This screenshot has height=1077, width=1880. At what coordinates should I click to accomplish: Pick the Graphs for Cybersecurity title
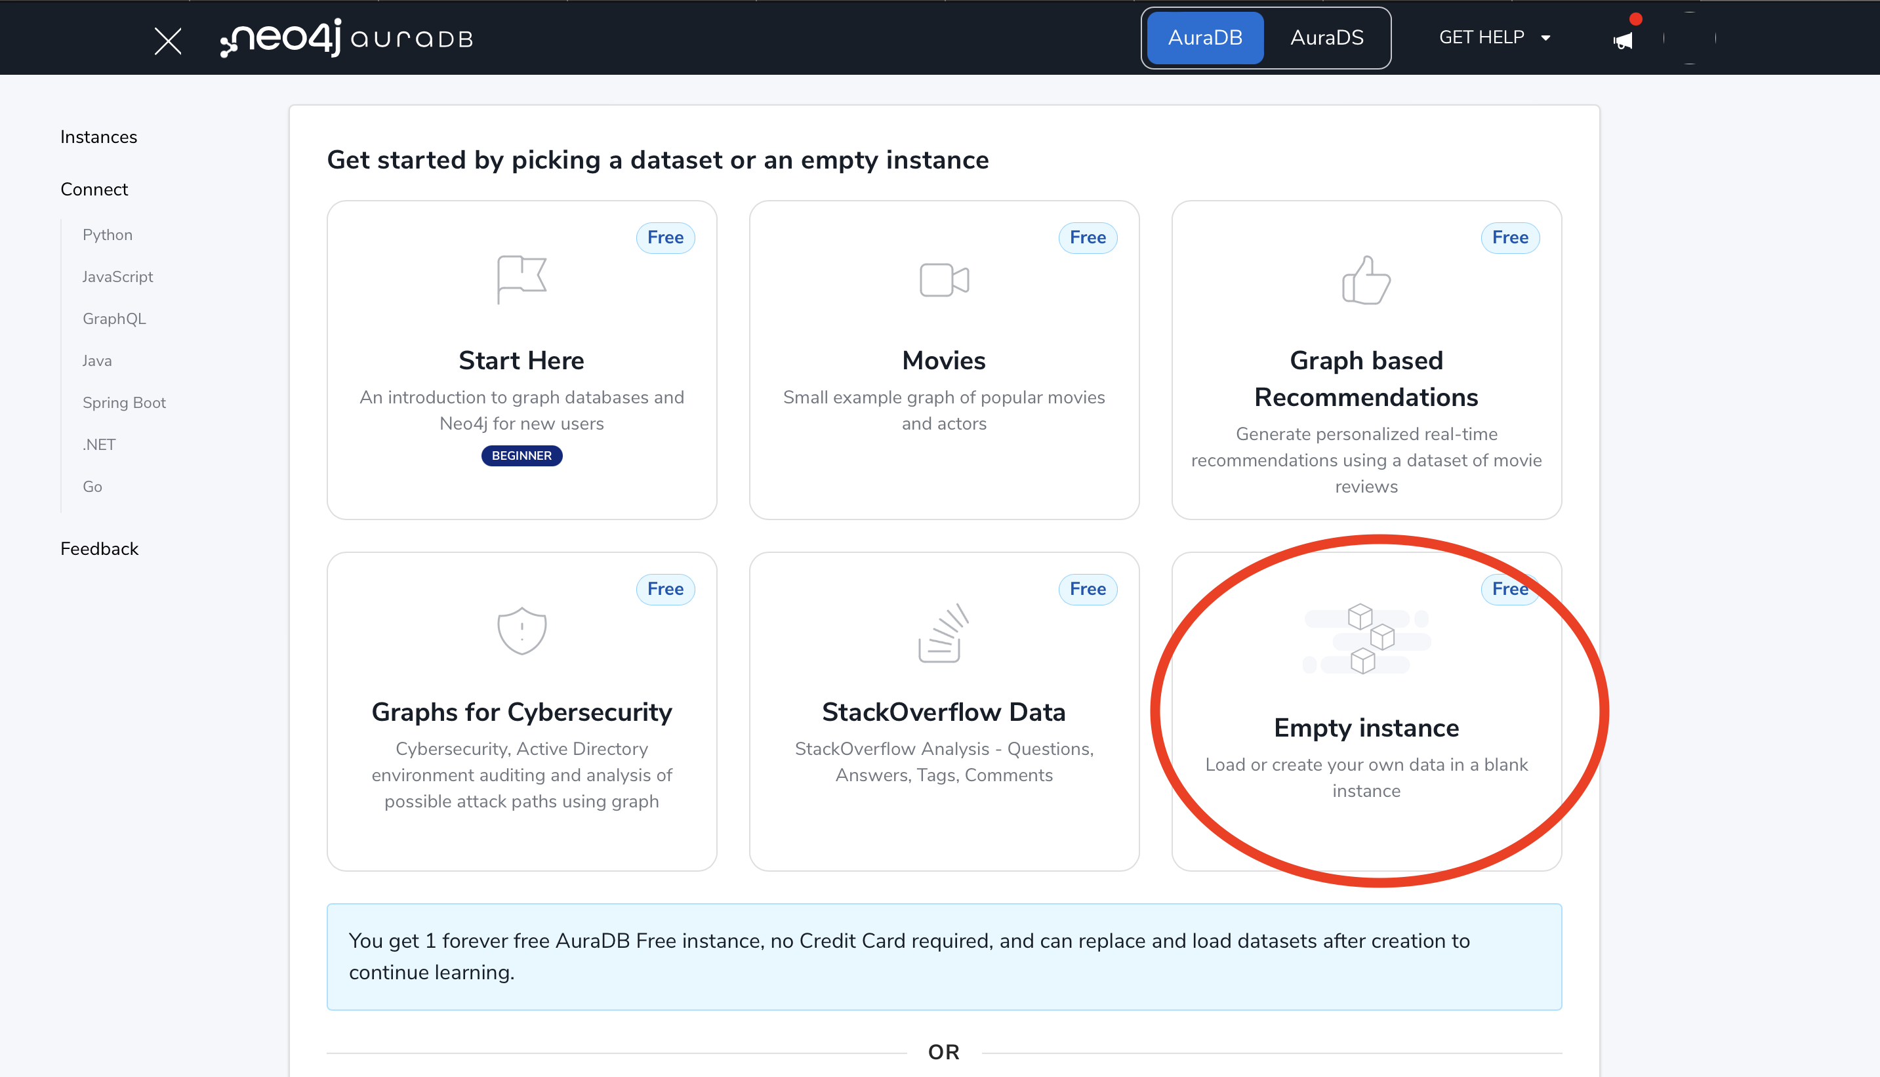(521, 712)
